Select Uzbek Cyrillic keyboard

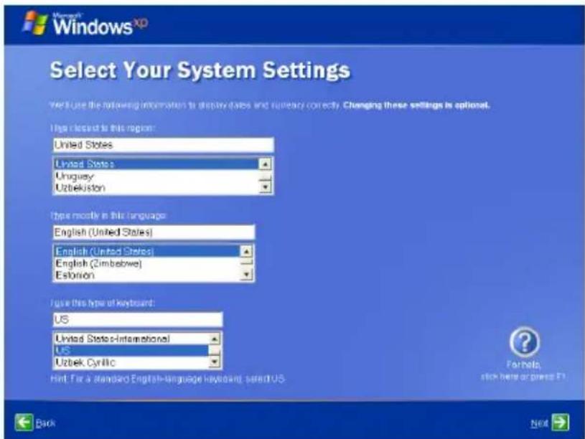[131, 362]
